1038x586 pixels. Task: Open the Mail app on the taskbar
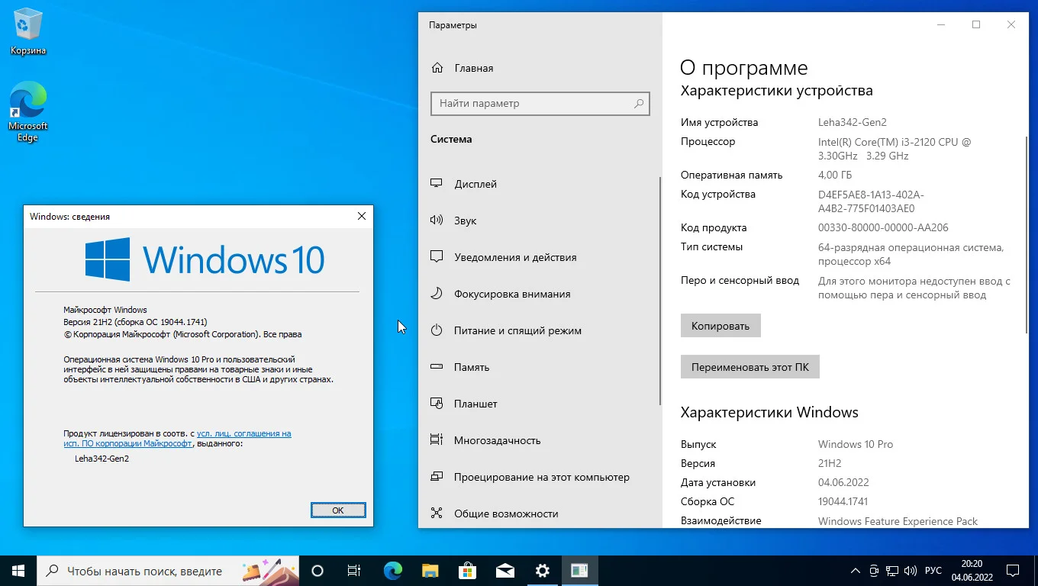(504, 570)
